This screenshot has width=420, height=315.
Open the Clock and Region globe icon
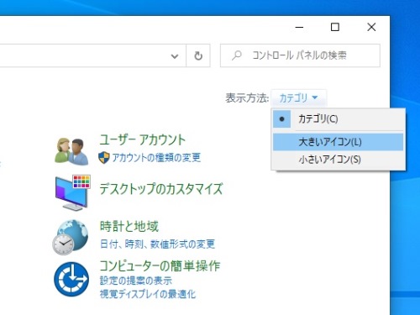pos(71,237)
